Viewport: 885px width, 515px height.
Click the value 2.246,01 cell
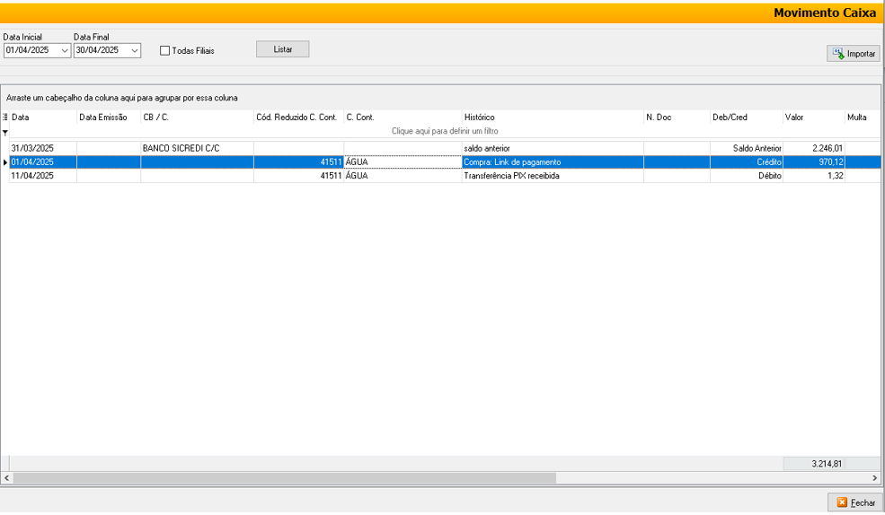tap(813, 148)
